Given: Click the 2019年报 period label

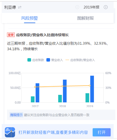Looking at the screenshot, I should coord(91,7).
